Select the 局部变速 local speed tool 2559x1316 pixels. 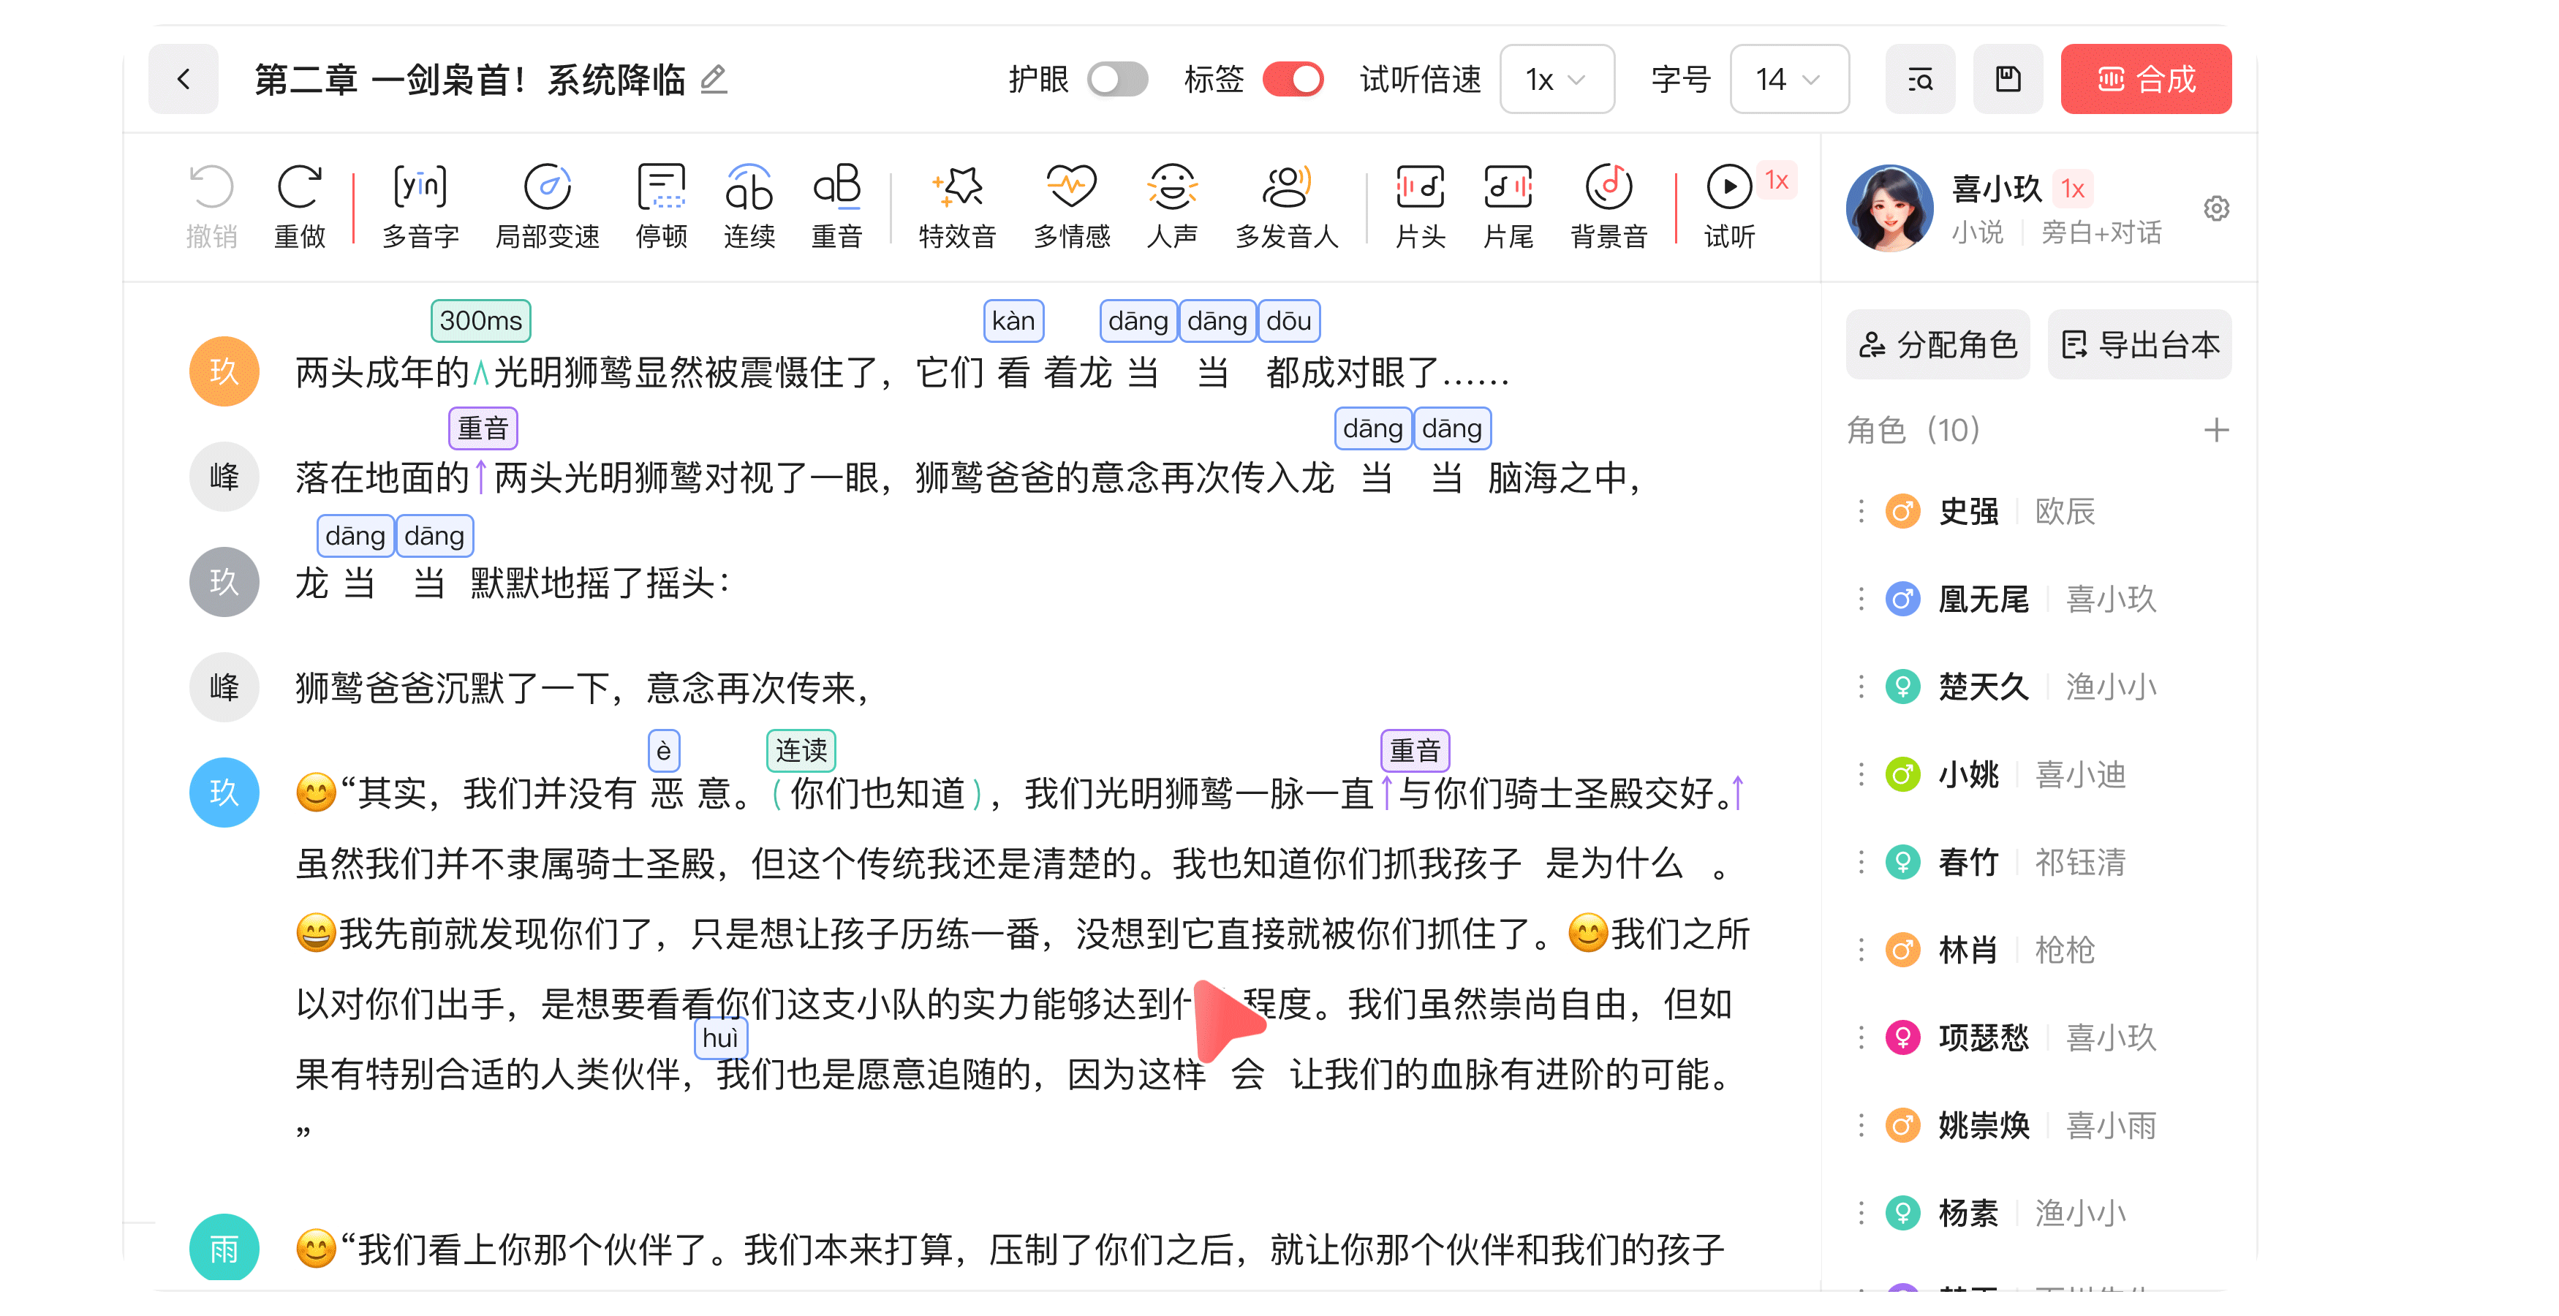pyautogui.click(x=548, y=188)
